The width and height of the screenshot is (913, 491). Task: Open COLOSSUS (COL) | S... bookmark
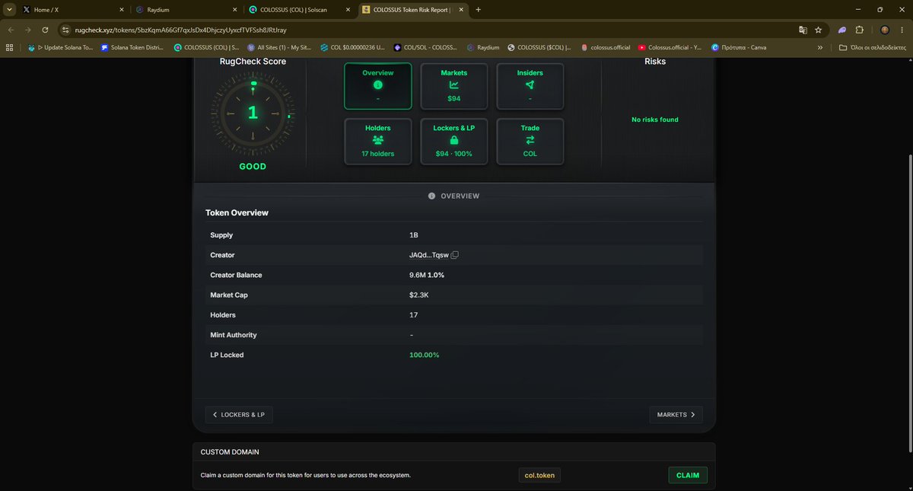(206, 47)
